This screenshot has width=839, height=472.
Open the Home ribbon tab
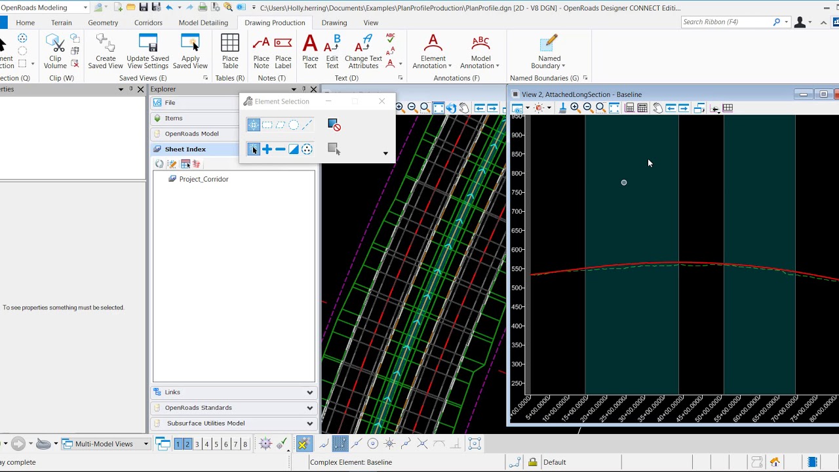(x=25, y=22)
